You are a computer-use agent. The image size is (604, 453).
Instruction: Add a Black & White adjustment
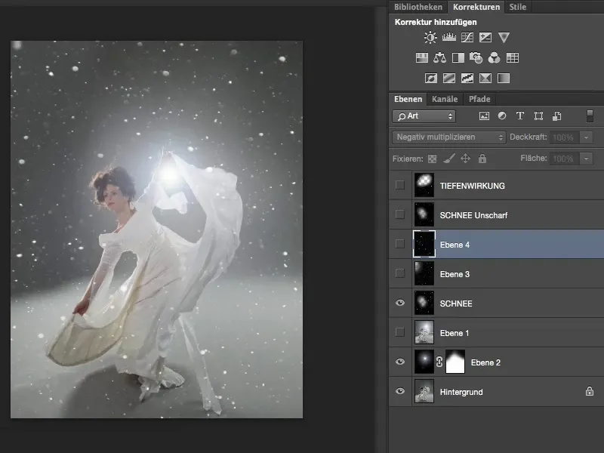[x=458, y=57]
